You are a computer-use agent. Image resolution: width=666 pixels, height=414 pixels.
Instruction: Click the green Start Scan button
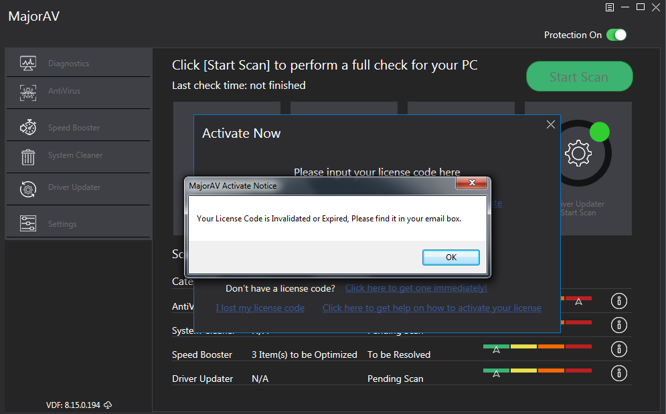coord(580,76)
